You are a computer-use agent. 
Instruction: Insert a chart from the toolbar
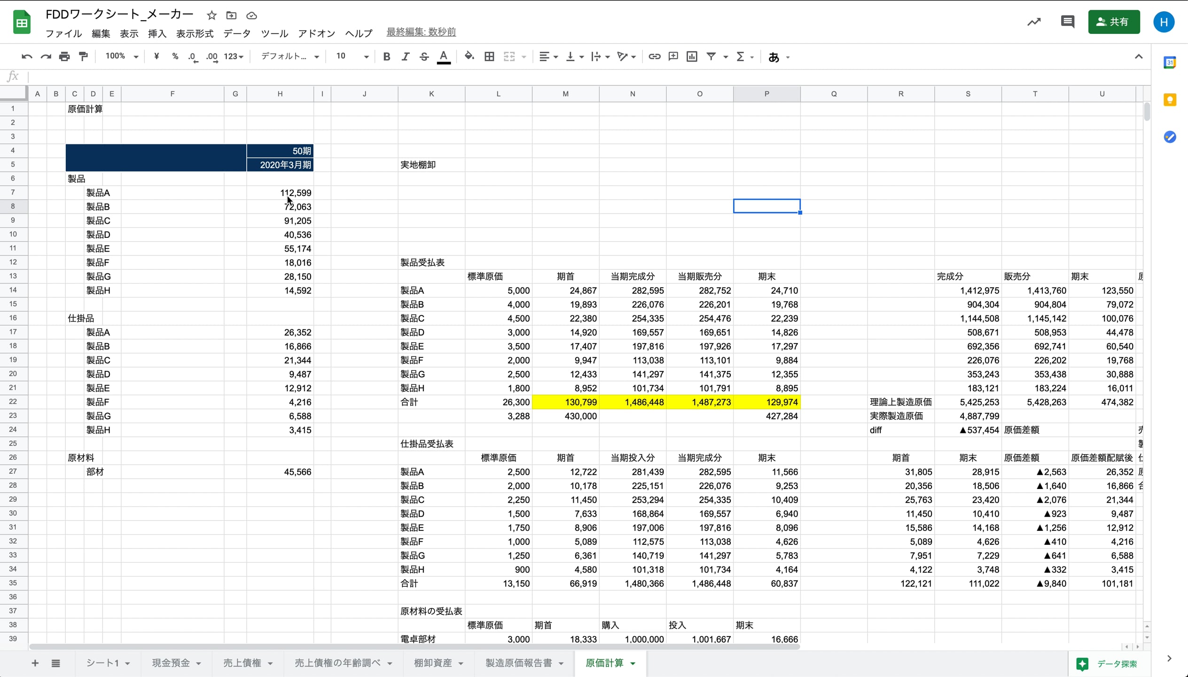pyautogui.click(x=692, y=56)
